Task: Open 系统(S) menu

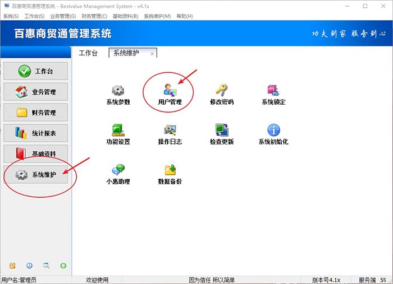Action: coord(11,16)
